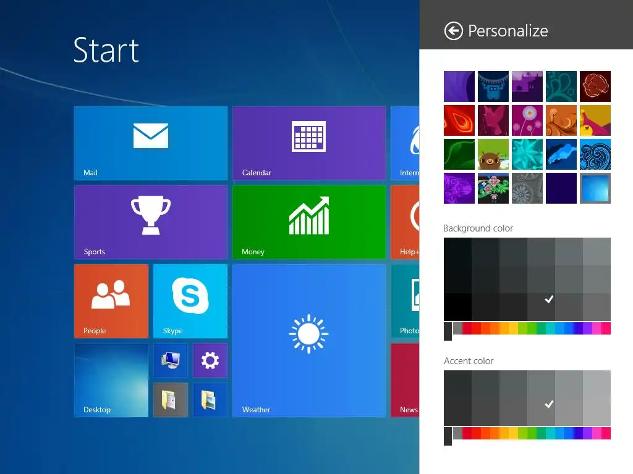This screenshot has width=633, height=474.
Task: Open the Calendar tile
Action: [309, 143]
